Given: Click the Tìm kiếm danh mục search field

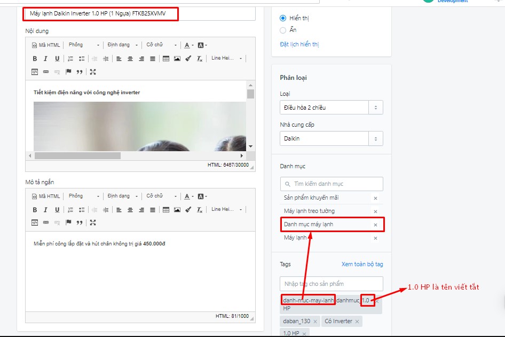Looking at the screenshot, I should coord(332,184).
